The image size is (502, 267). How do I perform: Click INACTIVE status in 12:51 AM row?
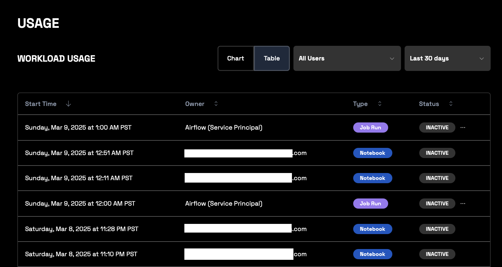[437, 153]
